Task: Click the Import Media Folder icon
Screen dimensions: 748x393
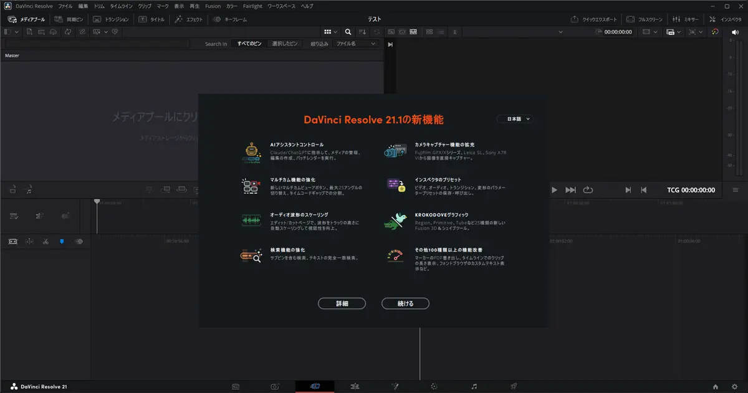Action: click(x=41, y=32)
